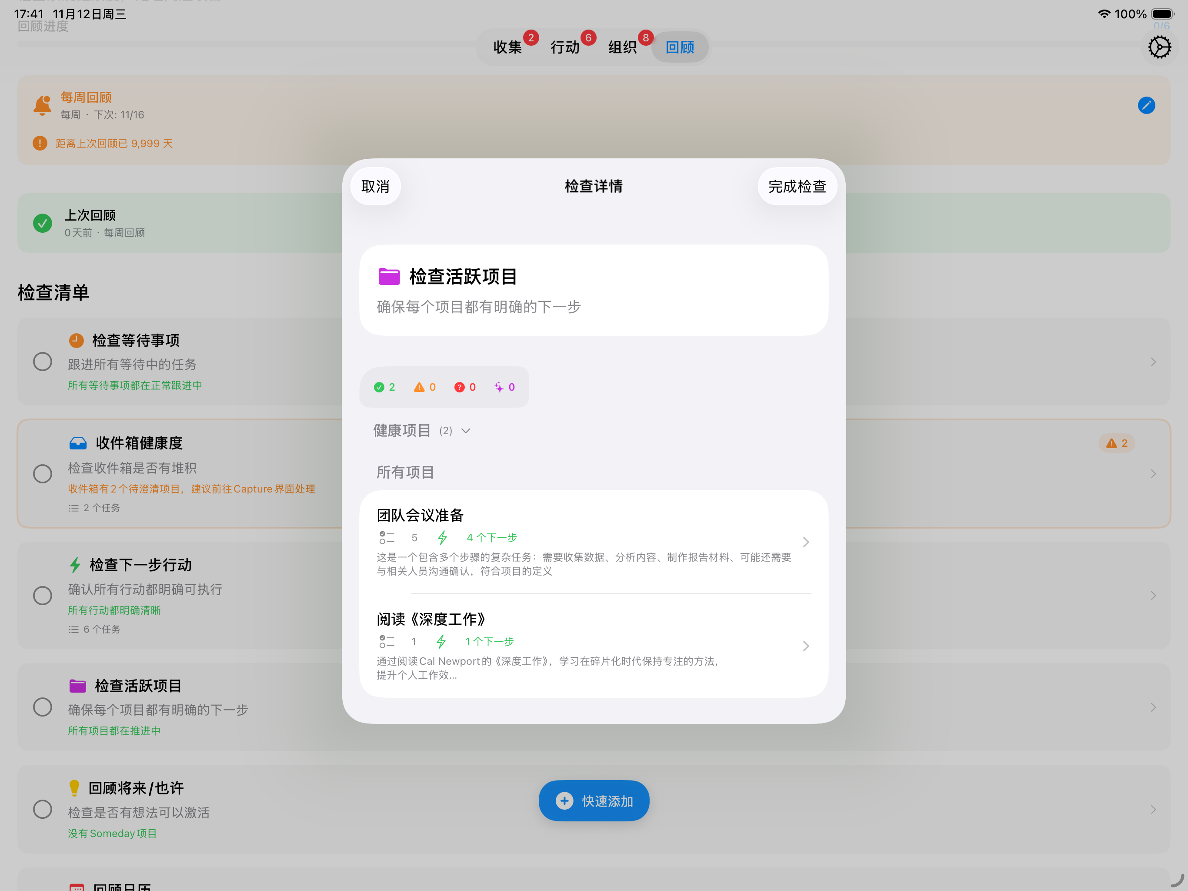Switch to the 组织 tab
1188x891 pixels.
pos(622,47)
